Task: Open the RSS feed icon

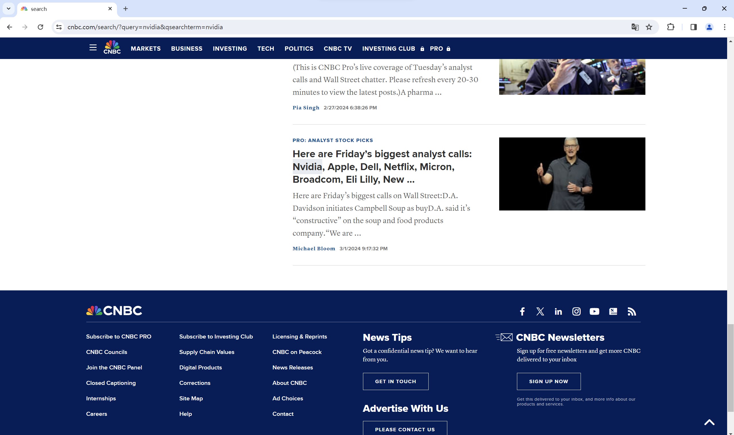Action: coord(632,311)
